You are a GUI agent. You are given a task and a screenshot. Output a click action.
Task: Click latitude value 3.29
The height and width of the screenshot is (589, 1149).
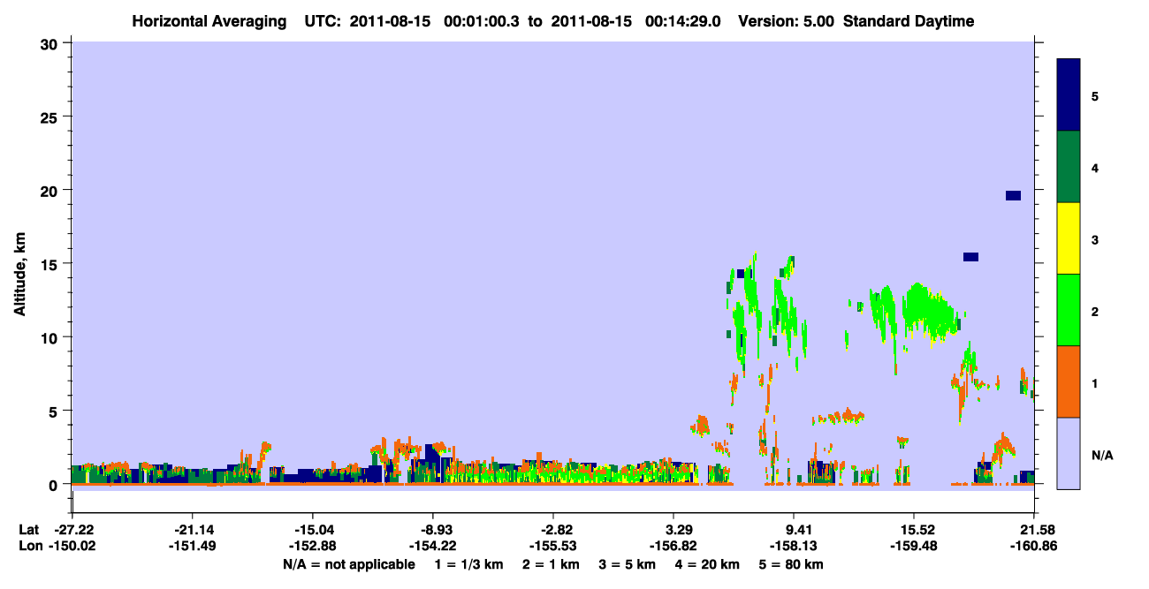coord(674,530)
